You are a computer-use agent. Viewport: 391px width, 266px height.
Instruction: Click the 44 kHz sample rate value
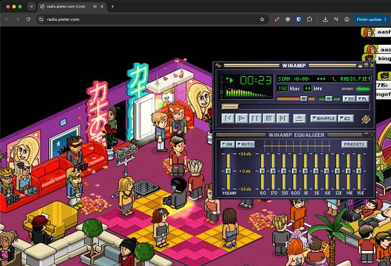[x=308, y=89]
